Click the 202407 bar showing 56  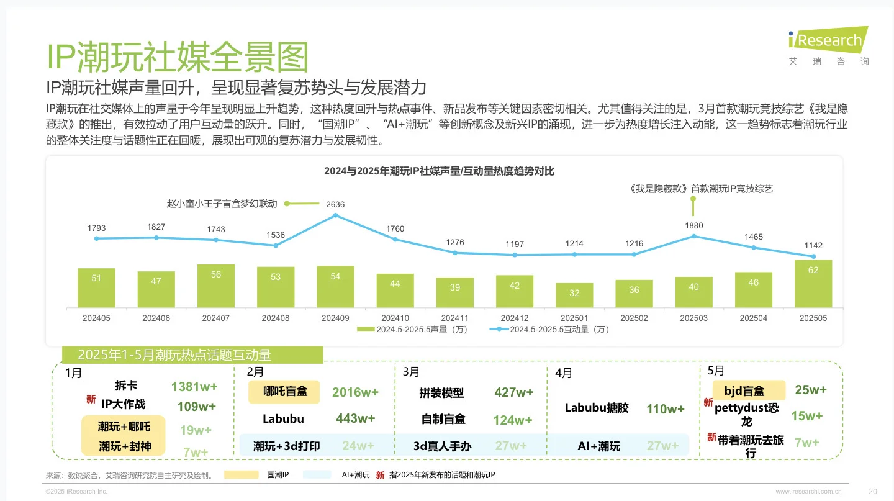click(216, 286)
